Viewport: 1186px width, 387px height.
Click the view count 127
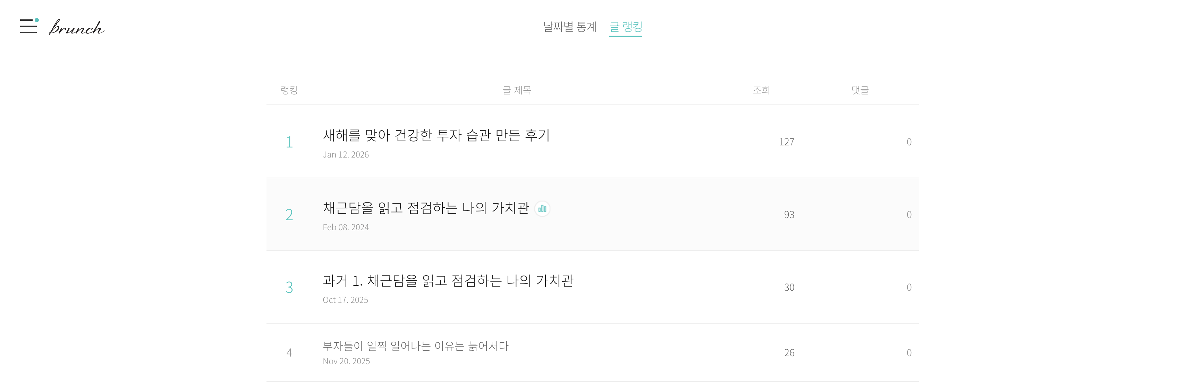coord(786,142)
